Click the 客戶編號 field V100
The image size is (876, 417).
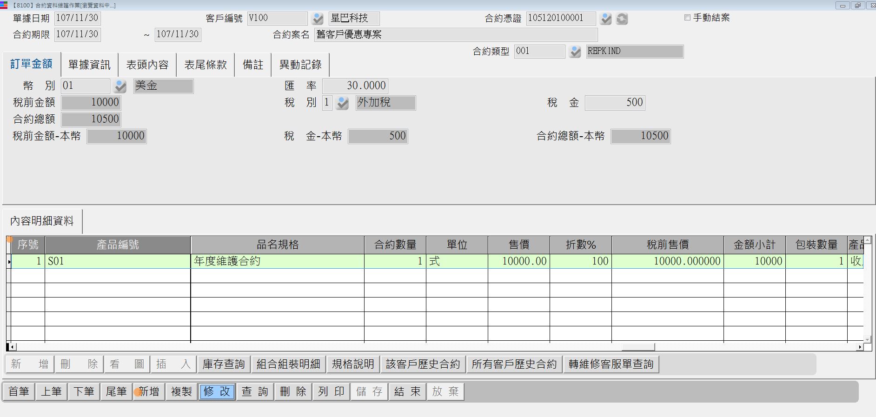click(x=277, y=19)
